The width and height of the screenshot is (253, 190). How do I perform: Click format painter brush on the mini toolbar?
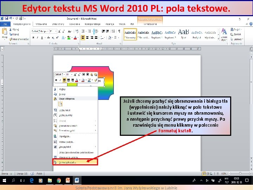96,80
